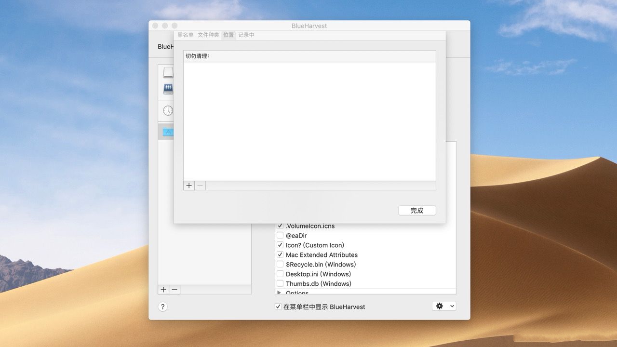Open the gear actions menu
This screenshot has width=617, height=347.
[444, 306]
